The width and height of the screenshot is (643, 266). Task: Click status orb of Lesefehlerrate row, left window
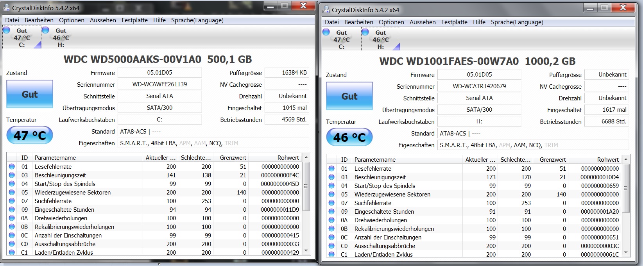(12, 166)
